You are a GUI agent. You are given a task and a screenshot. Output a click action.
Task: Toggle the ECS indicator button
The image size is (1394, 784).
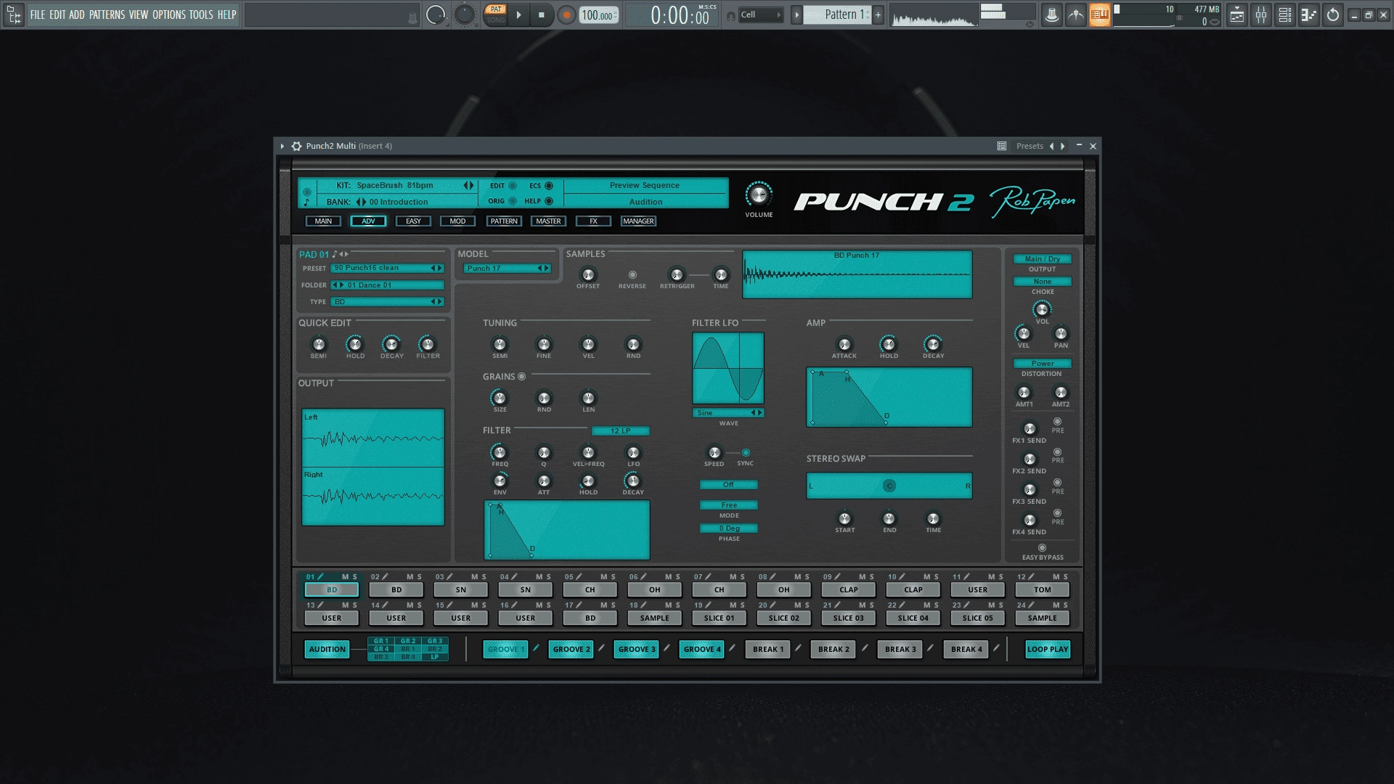coord(549,186)
